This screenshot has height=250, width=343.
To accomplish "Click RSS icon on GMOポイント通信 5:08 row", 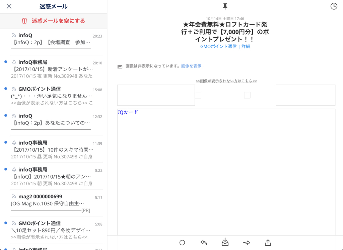I will coord(14,223).
